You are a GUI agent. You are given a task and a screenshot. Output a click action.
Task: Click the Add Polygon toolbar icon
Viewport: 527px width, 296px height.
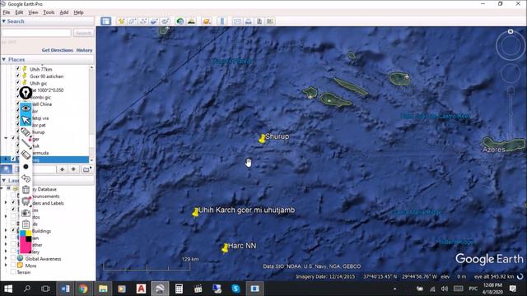(132, 21)
